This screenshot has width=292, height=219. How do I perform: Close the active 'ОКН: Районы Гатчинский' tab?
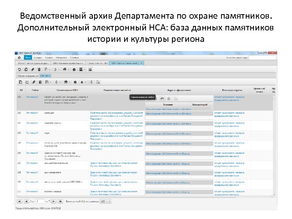(x=142, y=63)
